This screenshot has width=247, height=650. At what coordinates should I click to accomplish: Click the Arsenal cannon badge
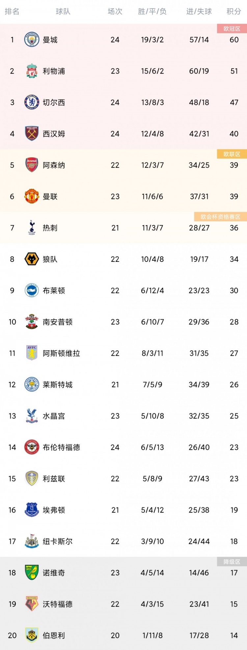[x=32, y=165]
